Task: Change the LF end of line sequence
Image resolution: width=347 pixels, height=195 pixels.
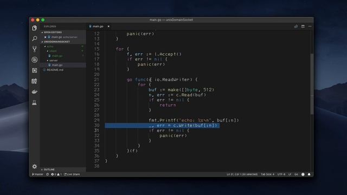Action: coord(290,174)
